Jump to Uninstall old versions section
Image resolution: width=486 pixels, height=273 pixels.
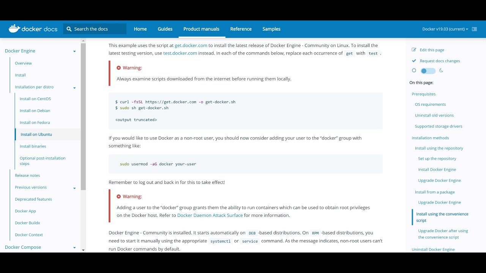tap(434, 115)
